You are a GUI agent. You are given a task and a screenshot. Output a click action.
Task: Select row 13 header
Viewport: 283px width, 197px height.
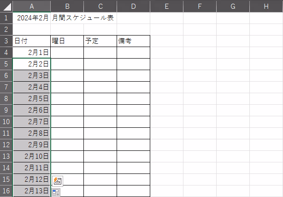(6, 156)
